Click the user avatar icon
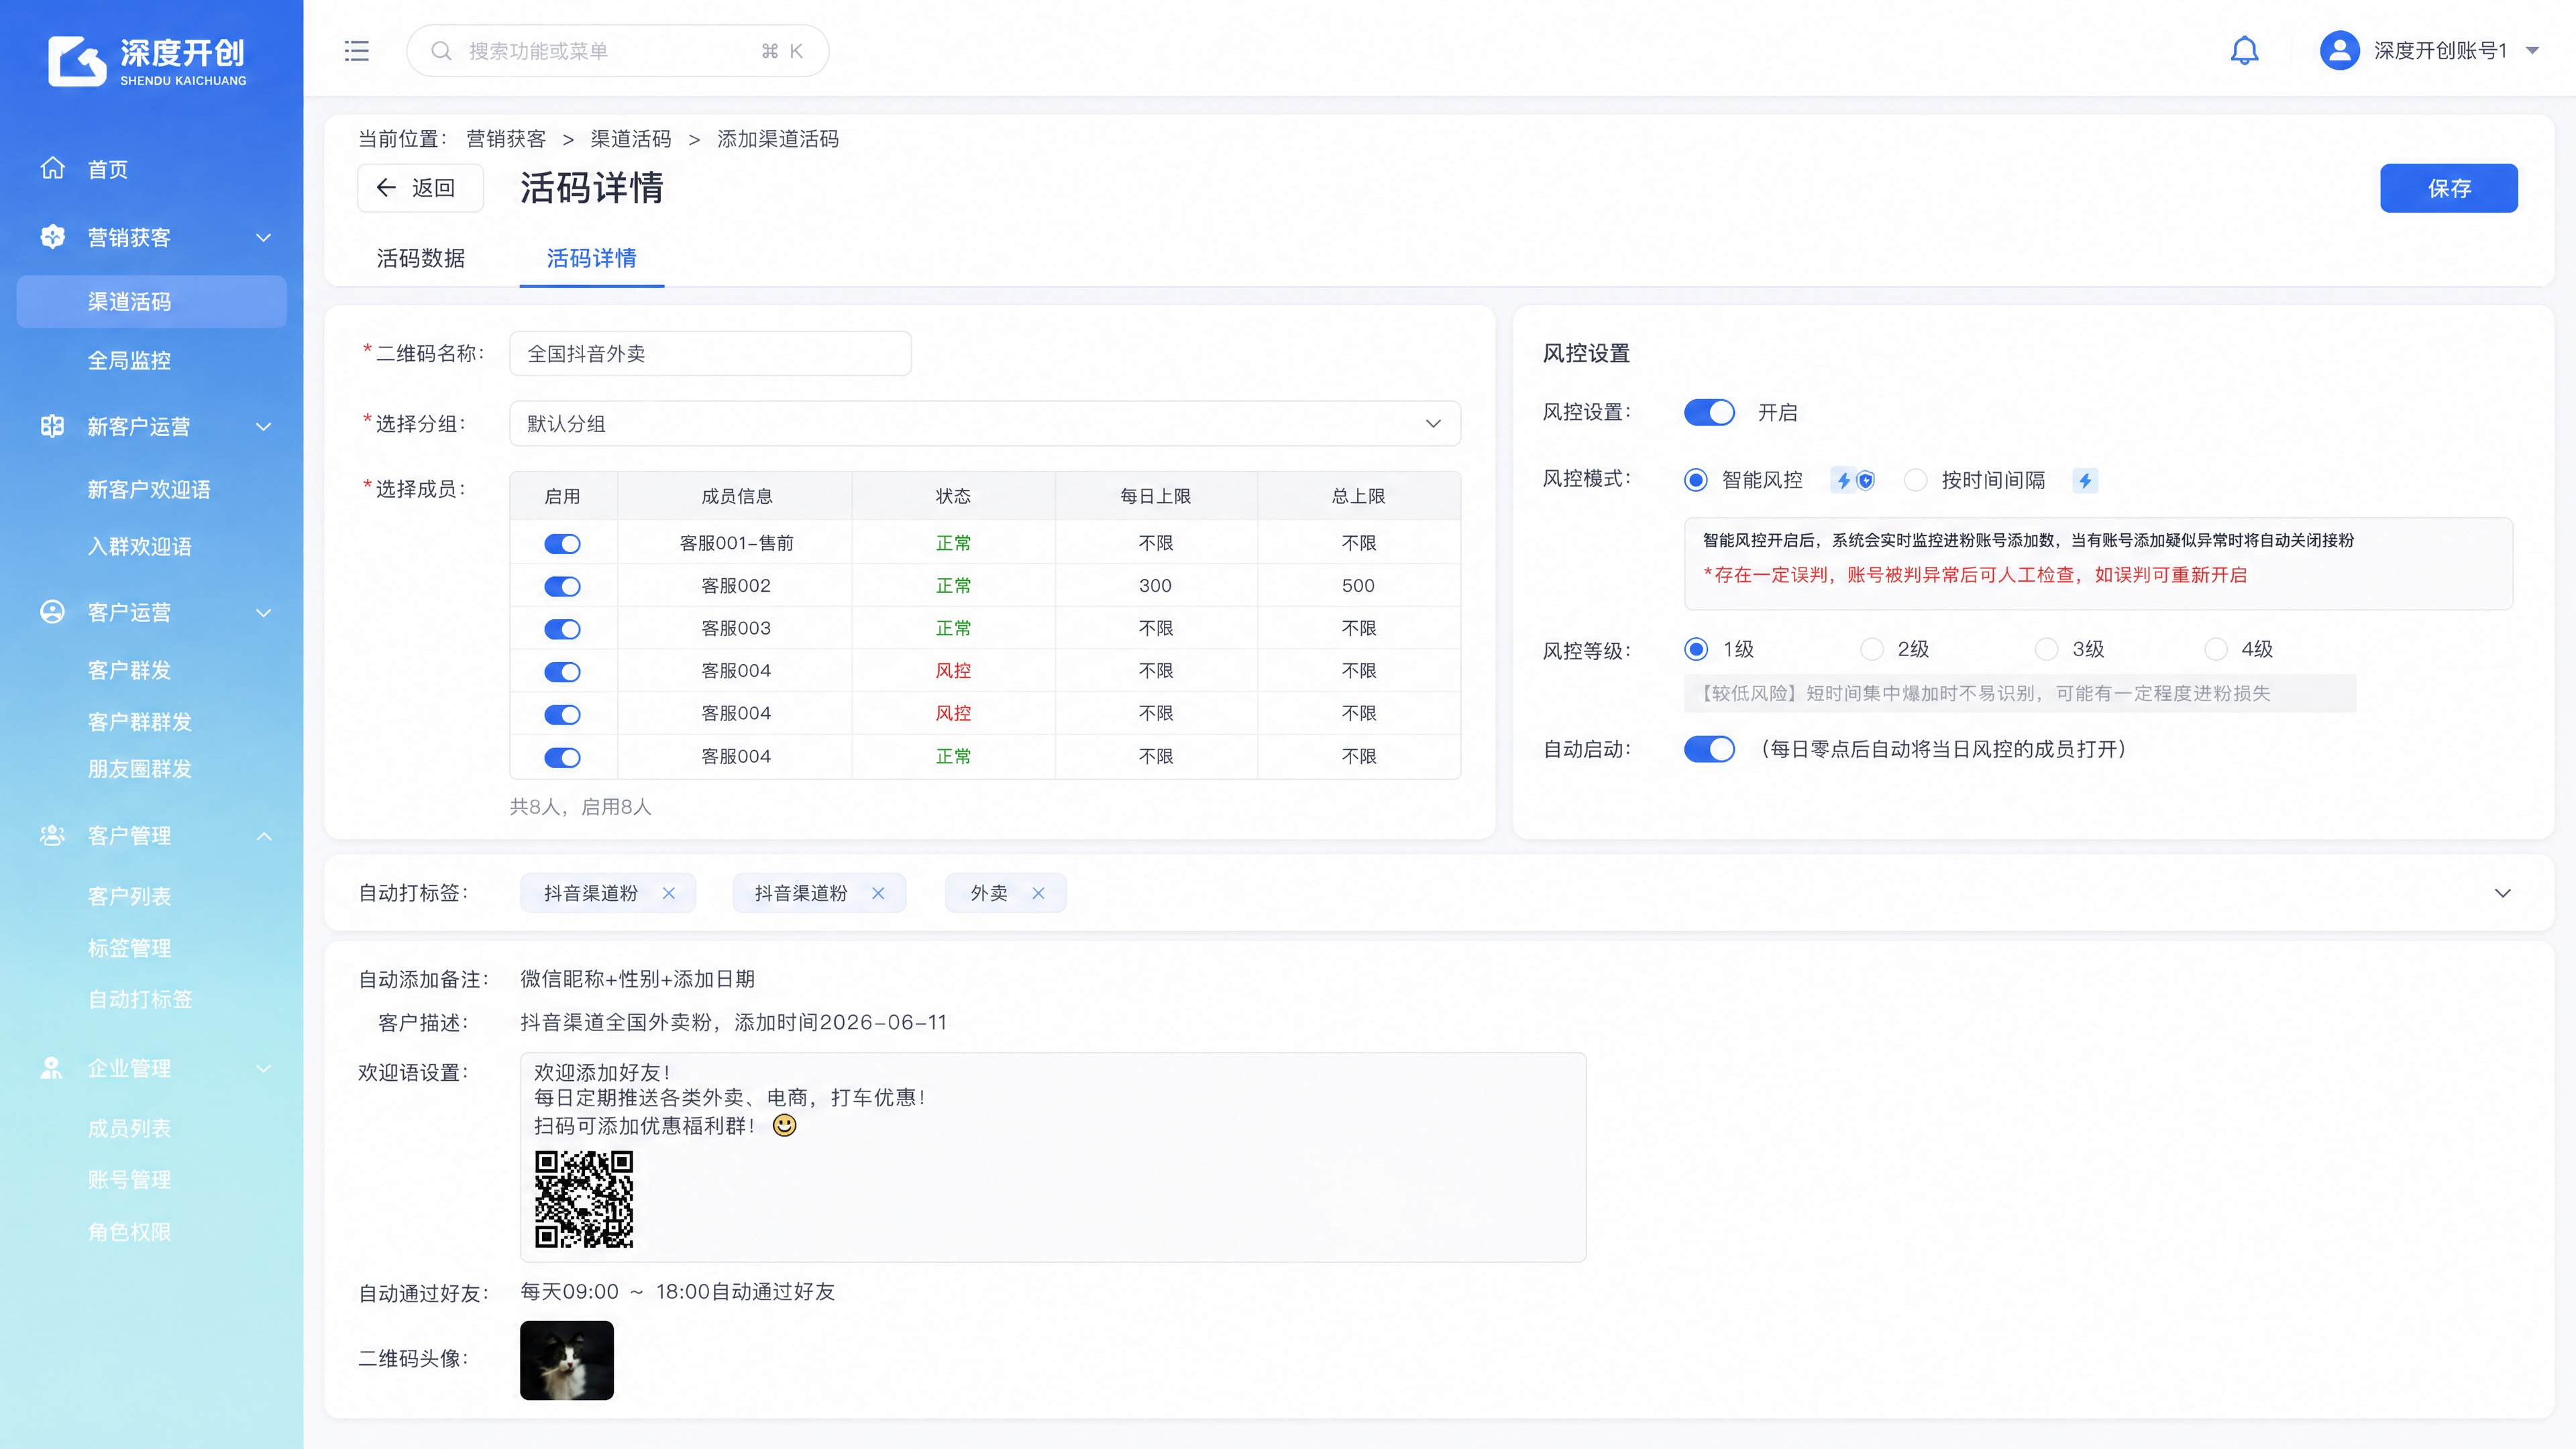2576x1449 pixels. pos(2339,51)
